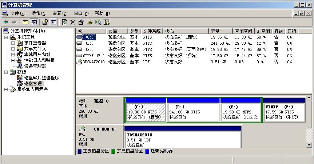This screenshot has height=164, width=314.
Task: Click 扩展磁盘分区 green legend box
Action: tap(114, 151)
